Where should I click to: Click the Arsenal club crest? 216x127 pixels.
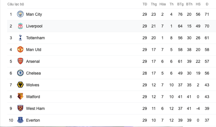coord(20,61)
